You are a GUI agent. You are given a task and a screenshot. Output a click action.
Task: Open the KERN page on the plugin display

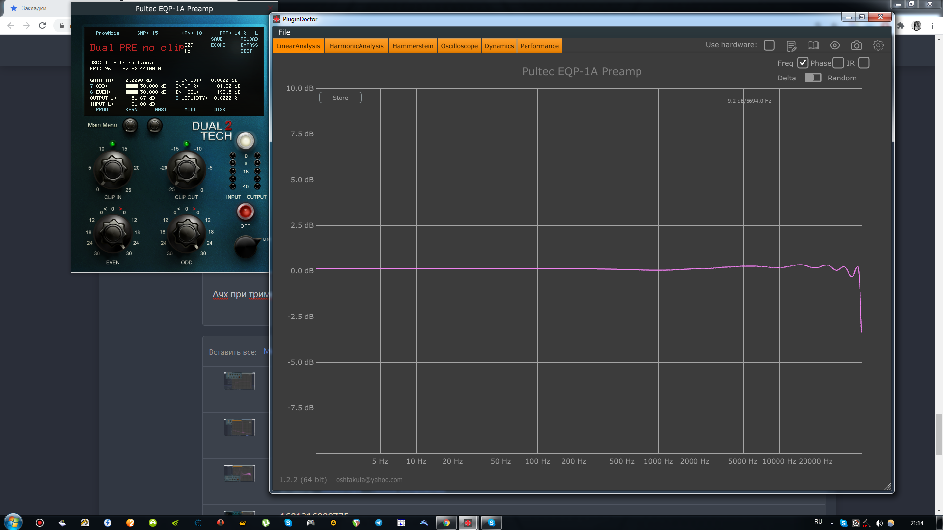[131, 110]
